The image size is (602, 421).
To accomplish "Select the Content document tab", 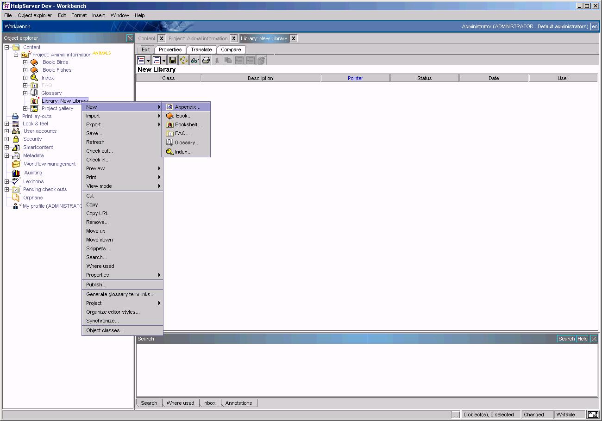I will [147, 38].
